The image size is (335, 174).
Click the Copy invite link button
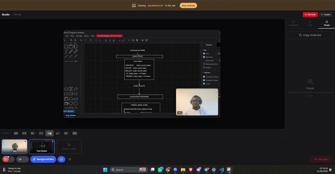310,35
